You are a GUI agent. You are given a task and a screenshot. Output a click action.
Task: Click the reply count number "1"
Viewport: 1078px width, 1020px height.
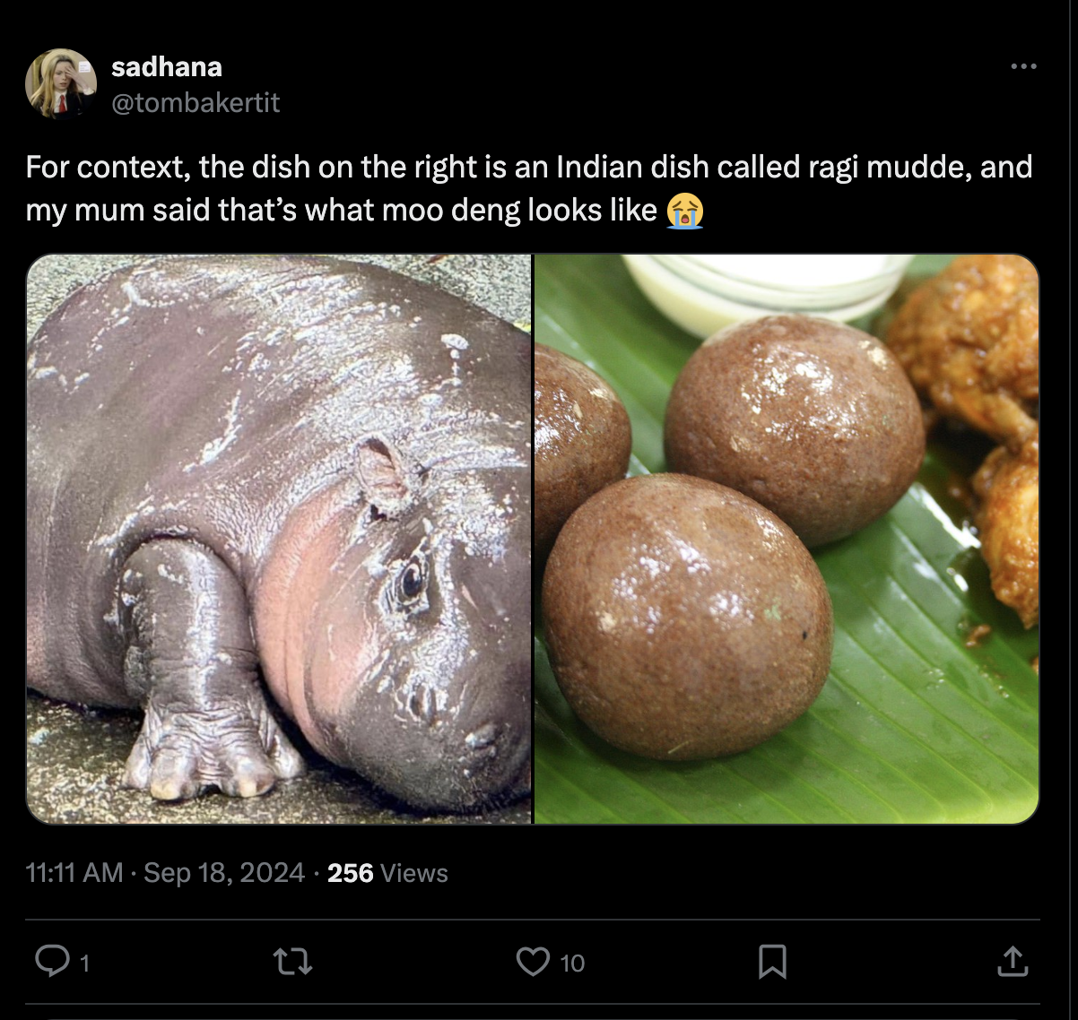point(84,964)
